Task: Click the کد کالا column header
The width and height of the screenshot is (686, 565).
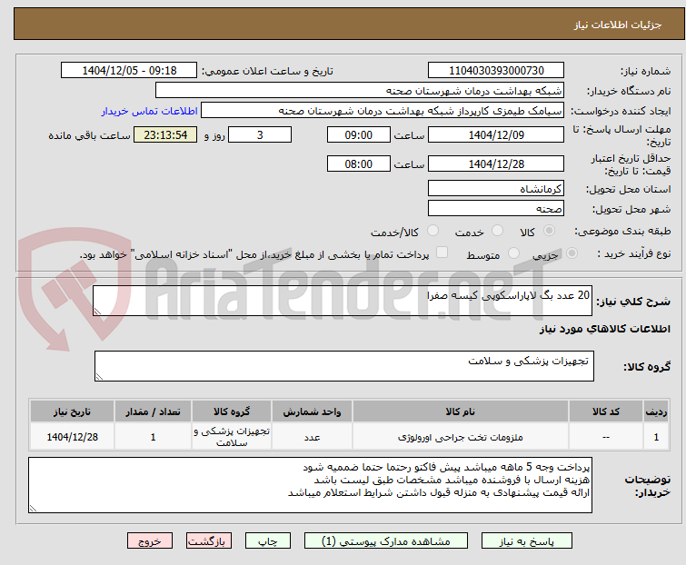Action: coord(606,411)
